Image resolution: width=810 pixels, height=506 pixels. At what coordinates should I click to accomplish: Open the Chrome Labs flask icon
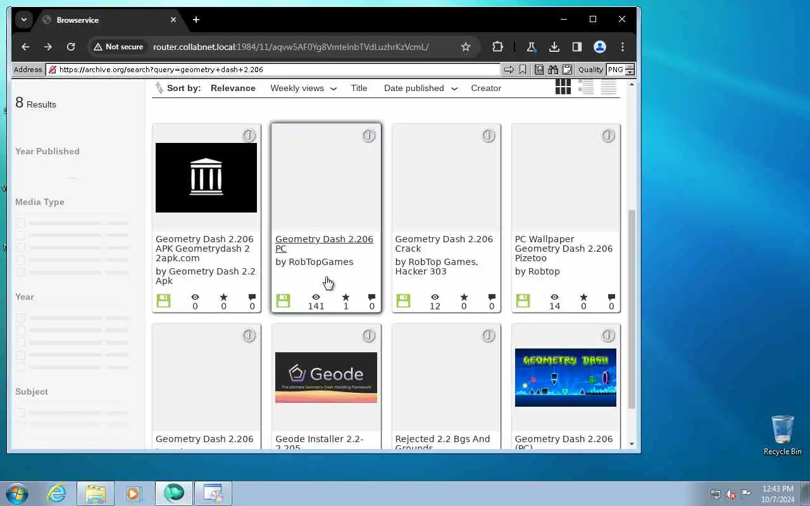(x=531, y=47)
